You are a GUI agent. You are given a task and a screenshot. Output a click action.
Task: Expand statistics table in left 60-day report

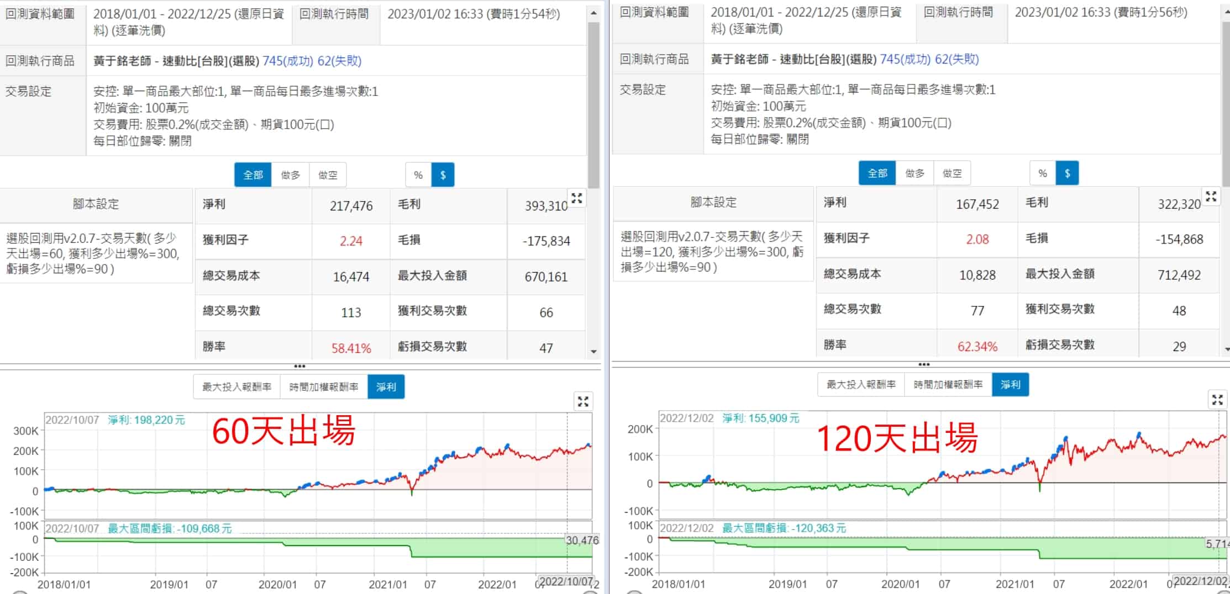pyautogui.click(x=577, y=199)
